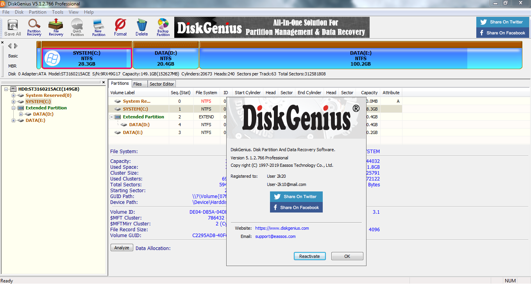531x284 pixels.
Task: Open the https://www.diskgenius.com website link
Action: click(x=282, y=228)
